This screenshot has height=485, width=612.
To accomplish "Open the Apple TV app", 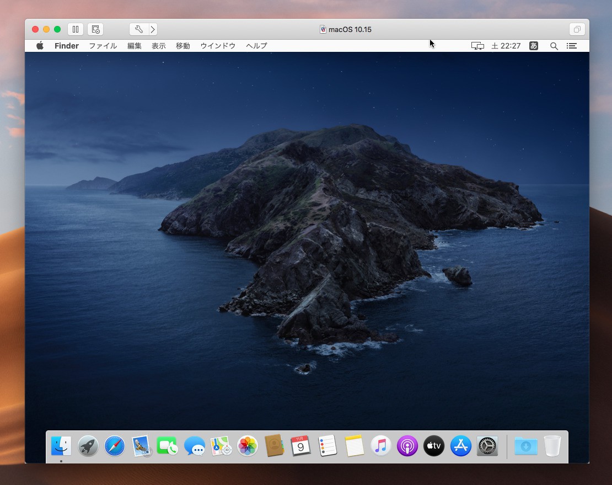I will pyautogui.click(x=433, y=446).
